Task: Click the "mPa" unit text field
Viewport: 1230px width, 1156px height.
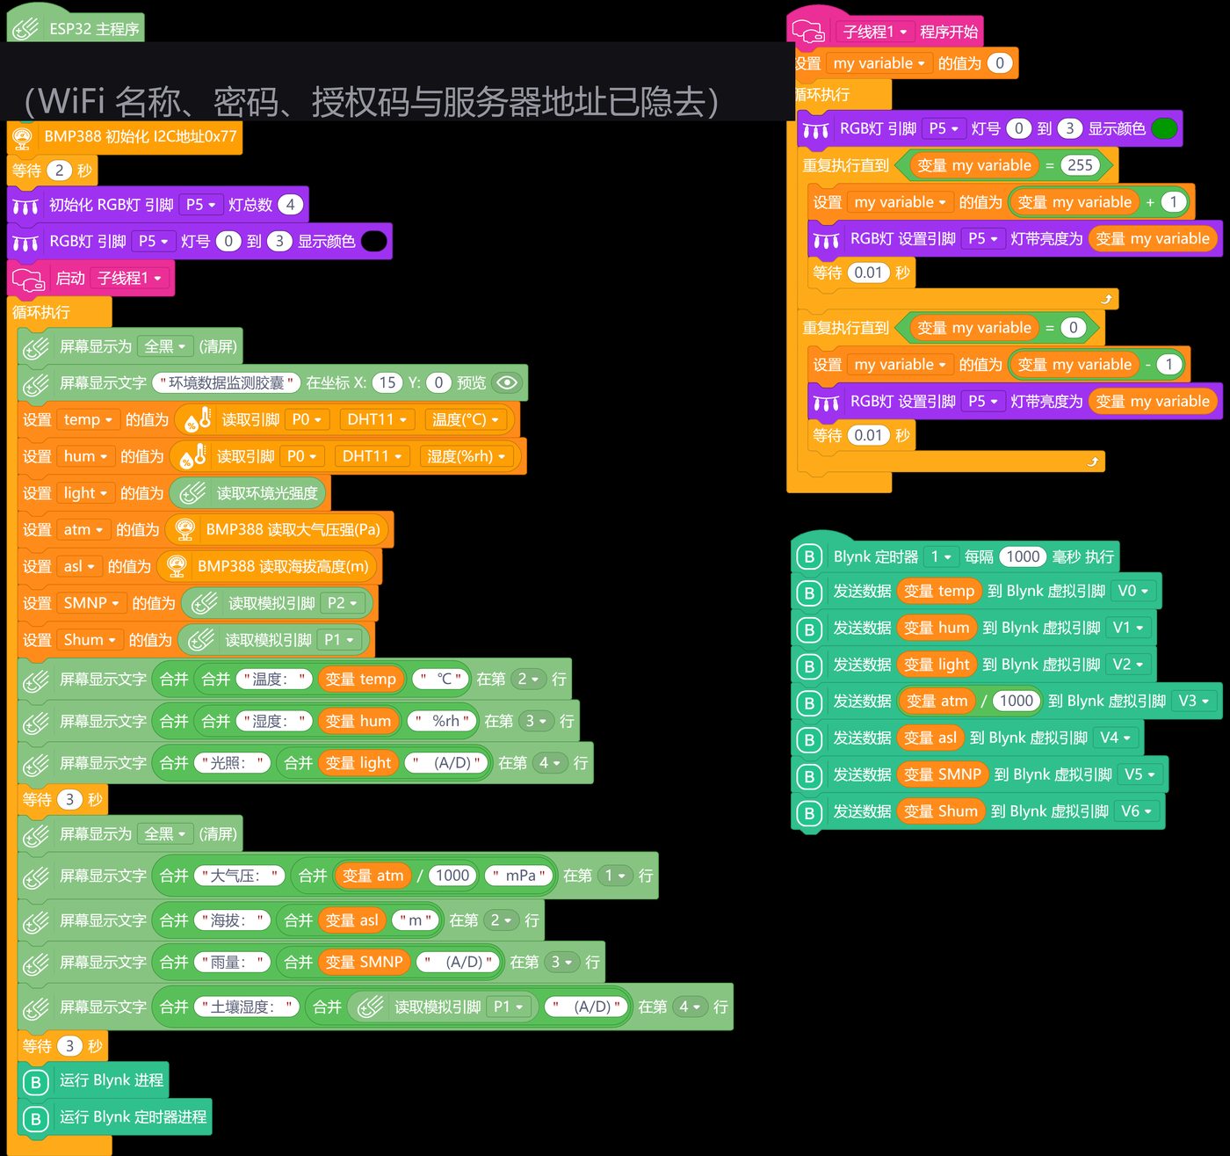Action: [x=520, y=876]
